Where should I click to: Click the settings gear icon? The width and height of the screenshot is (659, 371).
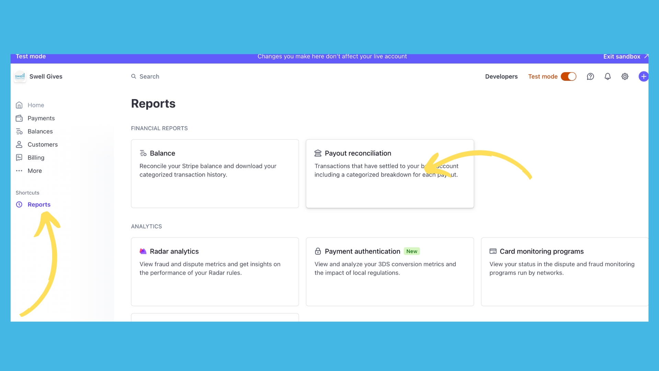tap(625, 77)
